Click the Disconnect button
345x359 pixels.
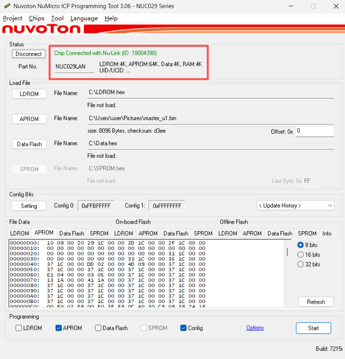click(x=29, y=54)
